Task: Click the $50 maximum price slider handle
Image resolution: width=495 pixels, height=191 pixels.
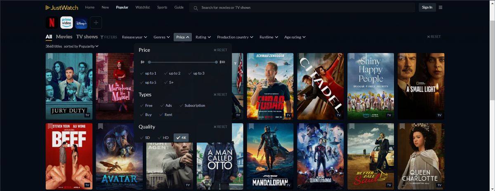Action: click(x=216, y=62)
